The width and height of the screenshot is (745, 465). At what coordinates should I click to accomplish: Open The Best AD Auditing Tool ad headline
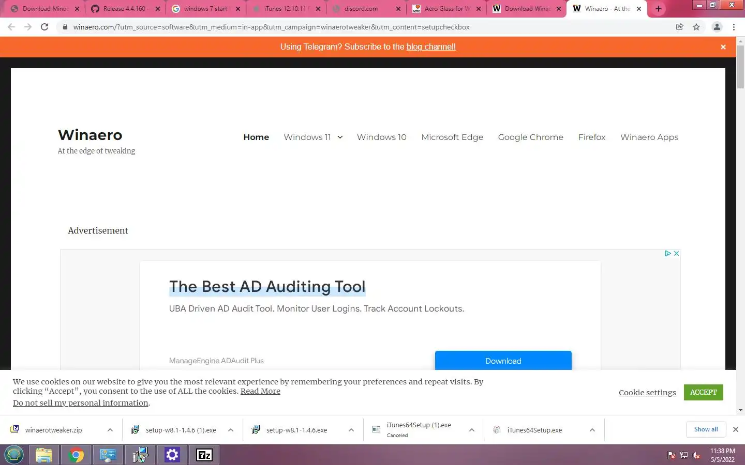click(x=267, y=287)
